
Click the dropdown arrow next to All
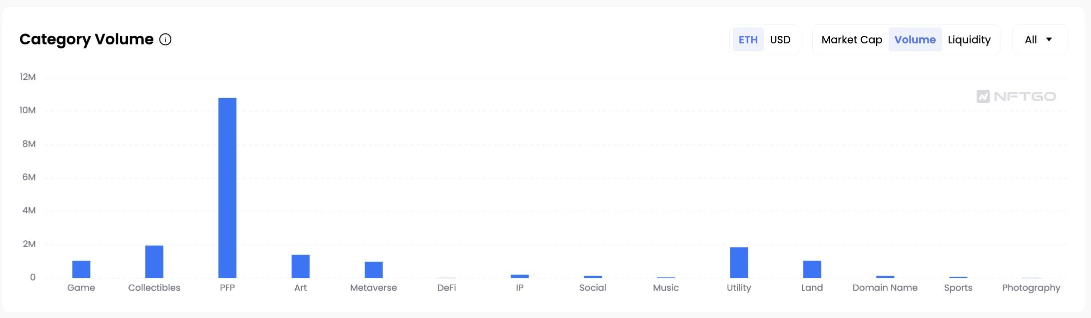point(1049,39)
